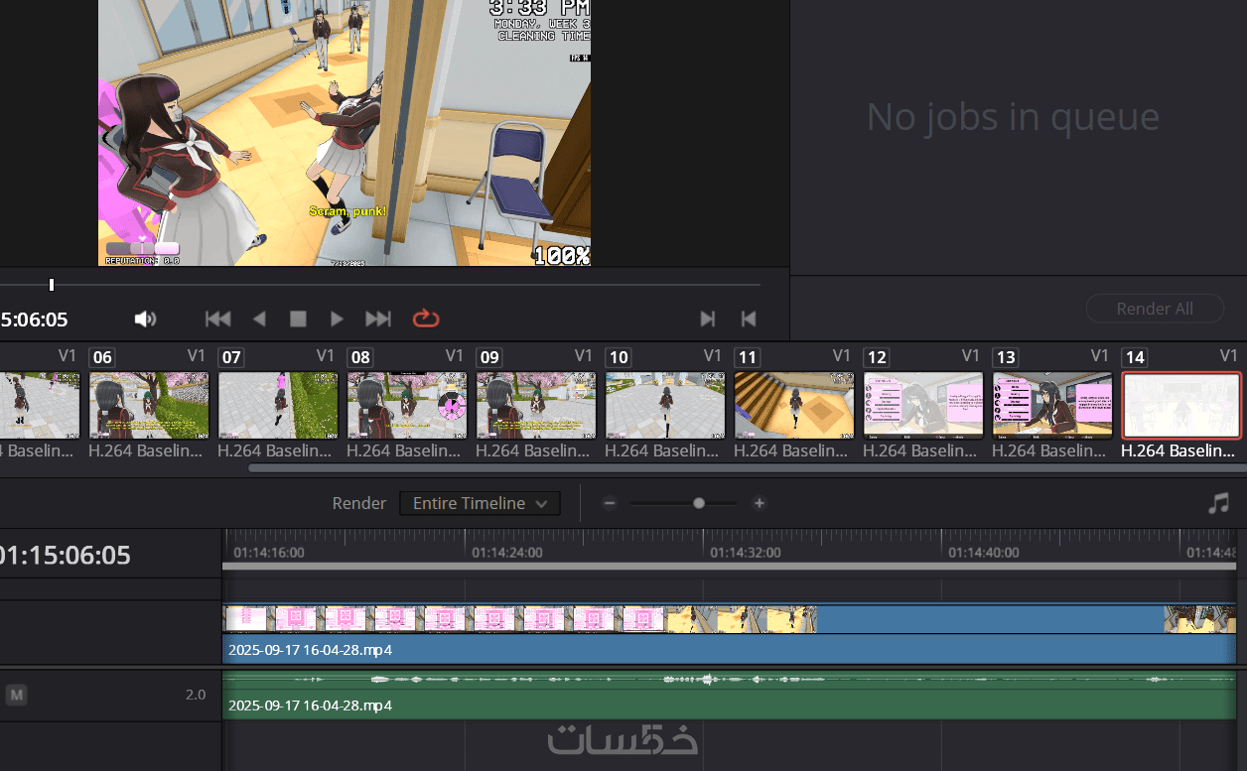Click the viewer video preview image
1247x771 pixels.
tap(345, 133)
